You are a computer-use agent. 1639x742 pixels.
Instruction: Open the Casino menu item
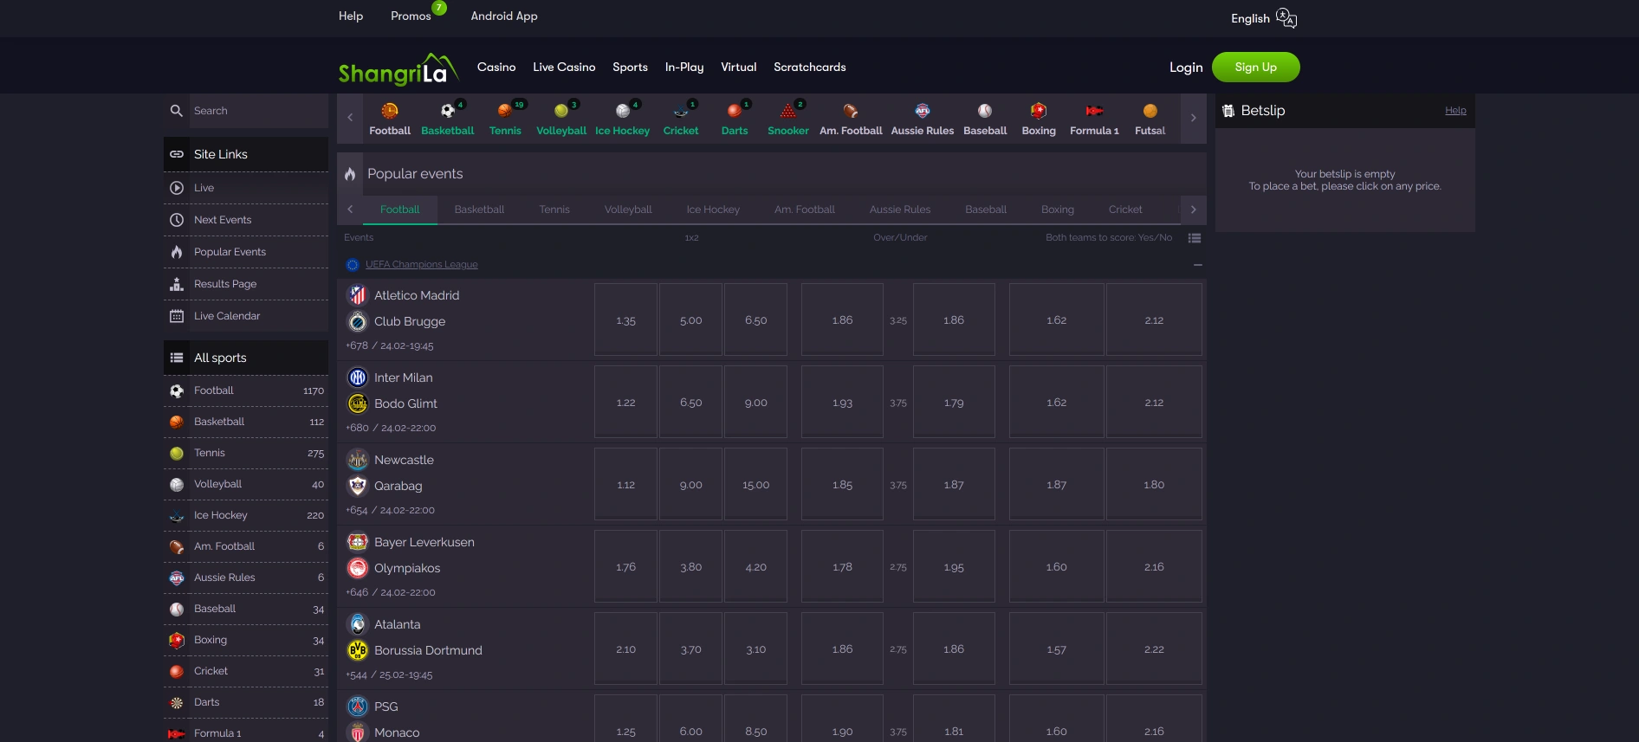tap(496, 67)
